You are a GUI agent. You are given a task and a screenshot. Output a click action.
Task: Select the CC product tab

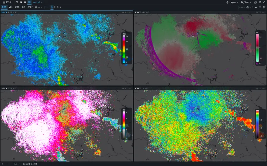coord(23,7)
